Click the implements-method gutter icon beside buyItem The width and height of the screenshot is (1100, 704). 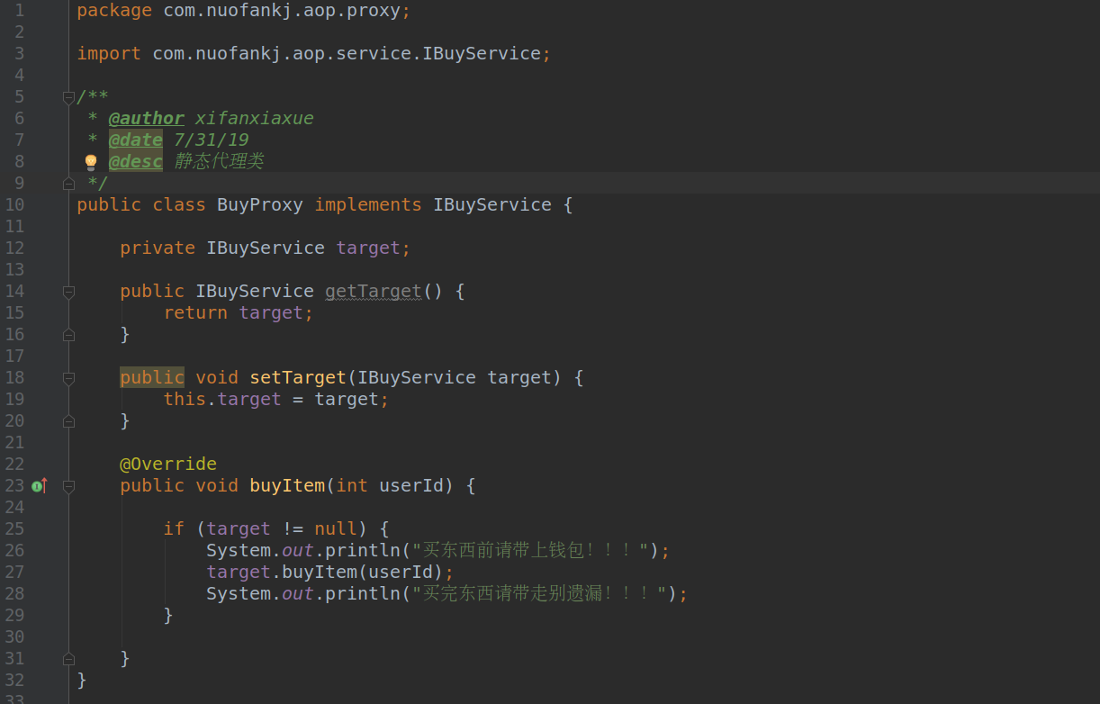click(39, 486)
